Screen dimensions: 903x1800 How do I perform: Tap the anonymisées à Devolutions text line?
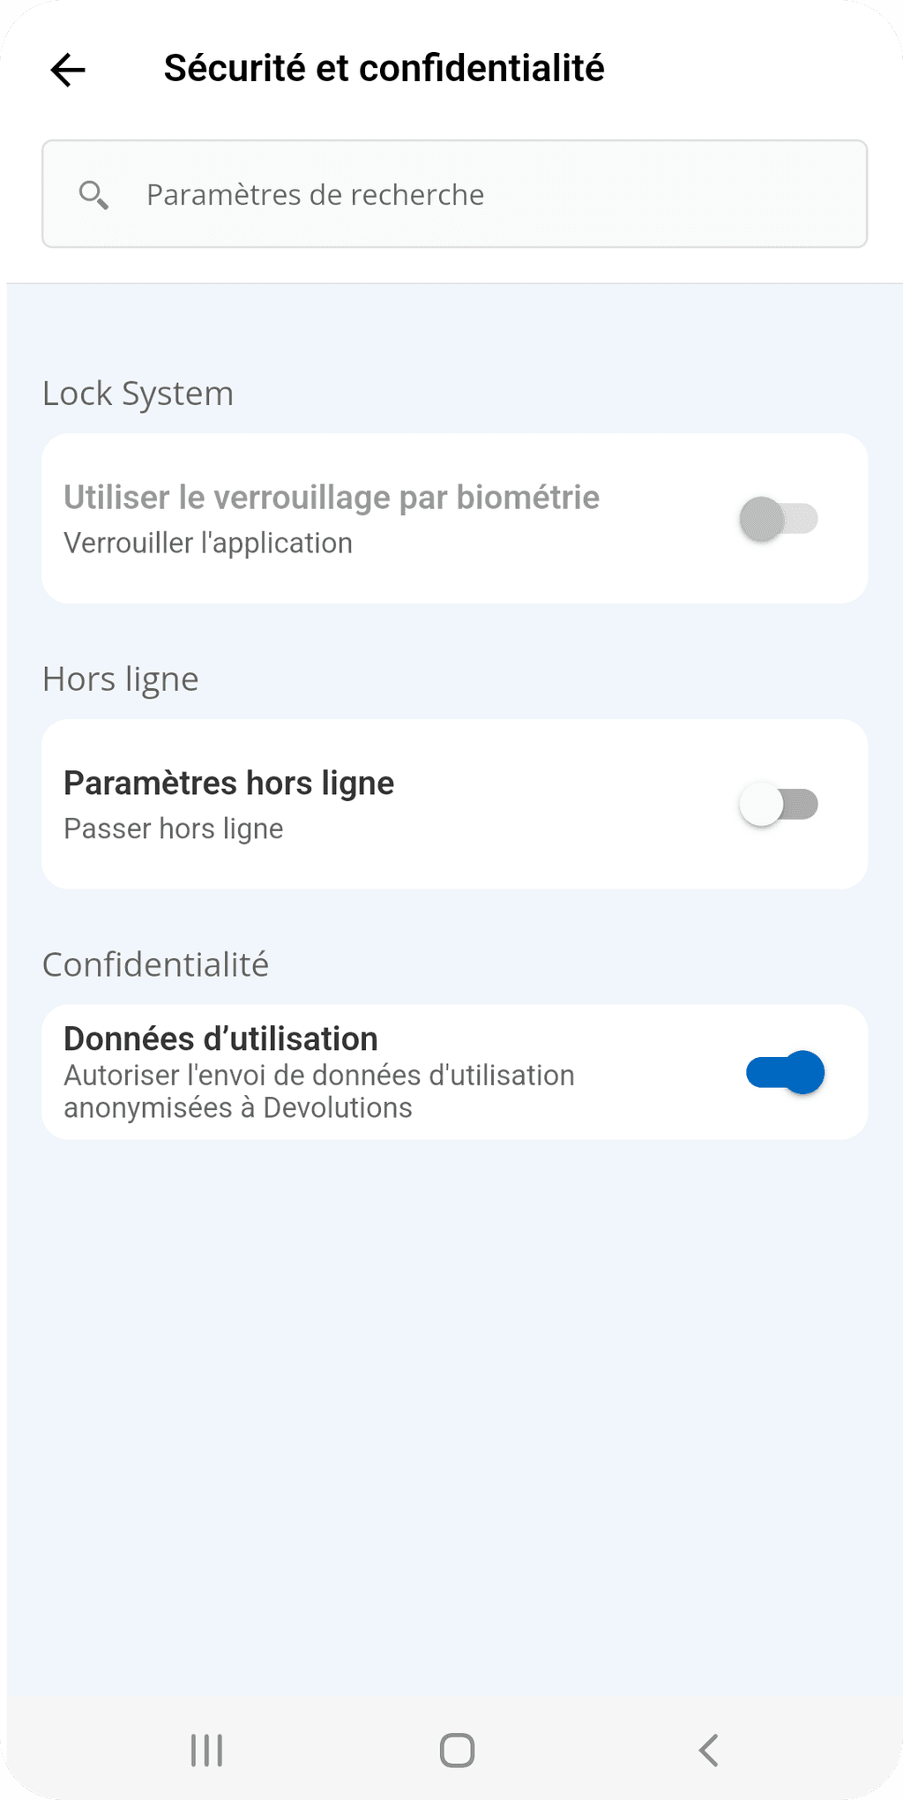(x=238, y=1108)
